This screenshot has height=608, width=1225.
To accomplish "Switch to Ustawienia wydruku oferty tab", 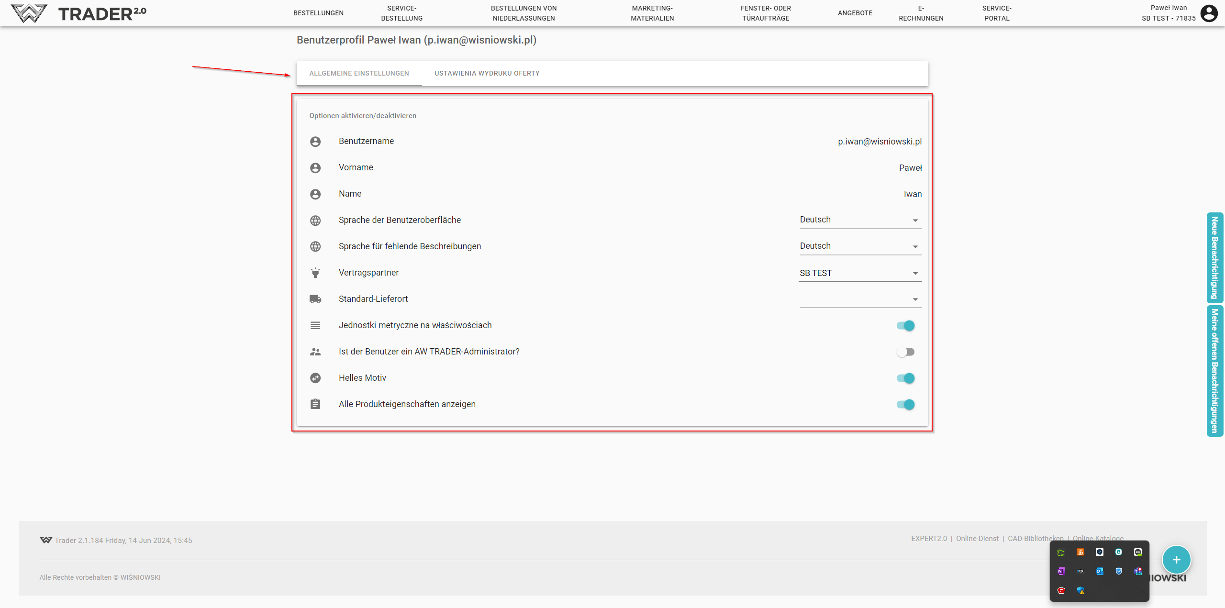I will [x=487, y=73].
